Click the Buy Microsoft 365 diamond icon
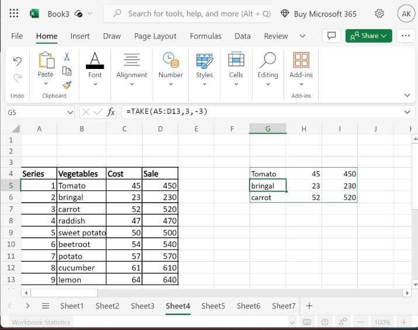The height and width of the screenshot is (330, 418). click(285, 13)
